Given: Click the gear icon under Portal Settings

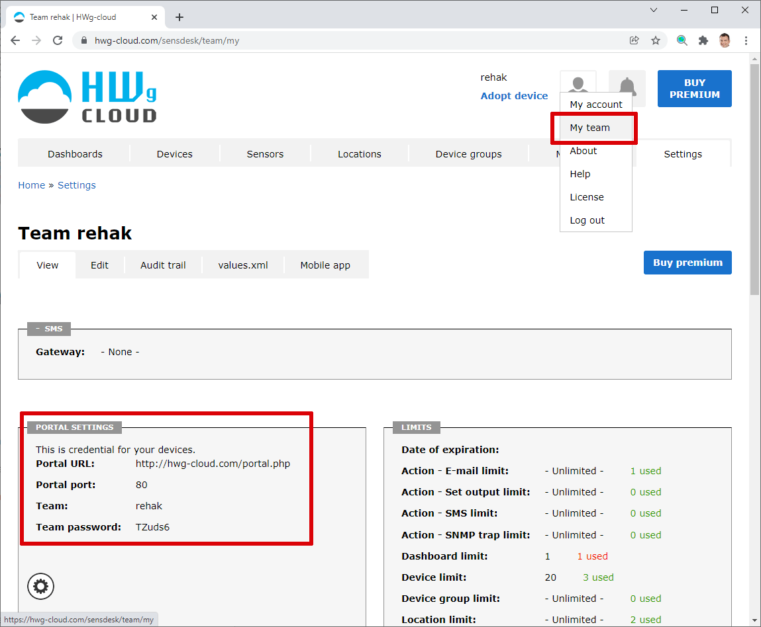Looking at the screenshot, I should point(41,586).
